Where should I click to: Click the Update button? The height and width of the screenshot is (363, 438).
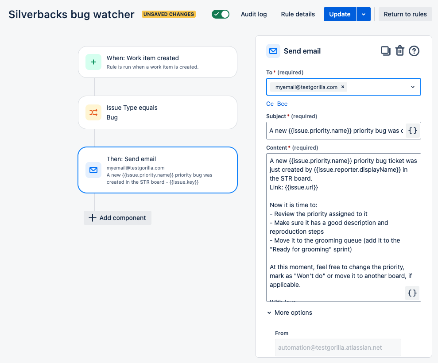[340, 14]
